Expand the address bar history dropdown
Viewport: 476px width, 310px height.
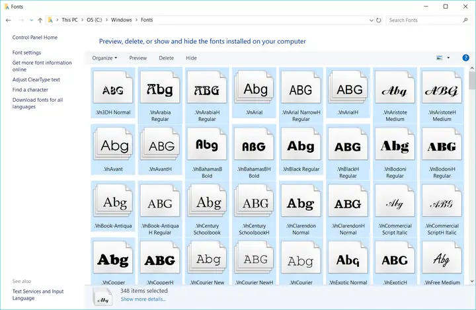tap(372, 20)
